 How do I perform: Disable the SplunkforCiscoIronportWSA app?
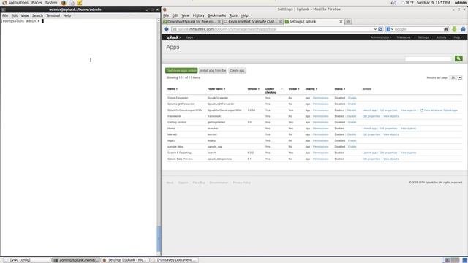[352, 110]
